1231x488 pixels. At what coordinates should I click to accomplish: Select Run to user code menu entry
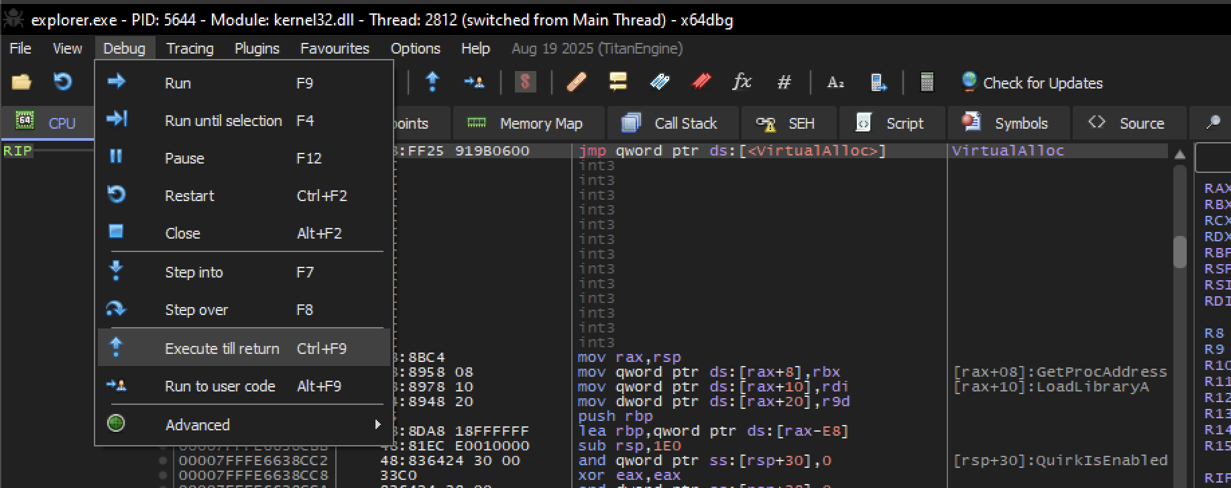244,386
